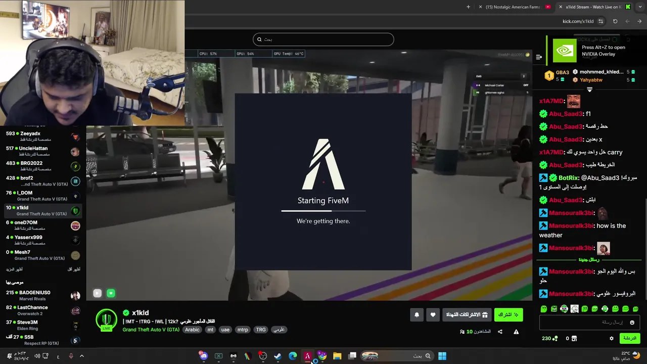This screenshot has width=647, height=364.
Task: Click the Kick site settings icon in address bar
Action: pyautogui.click(x=600, y=21)
